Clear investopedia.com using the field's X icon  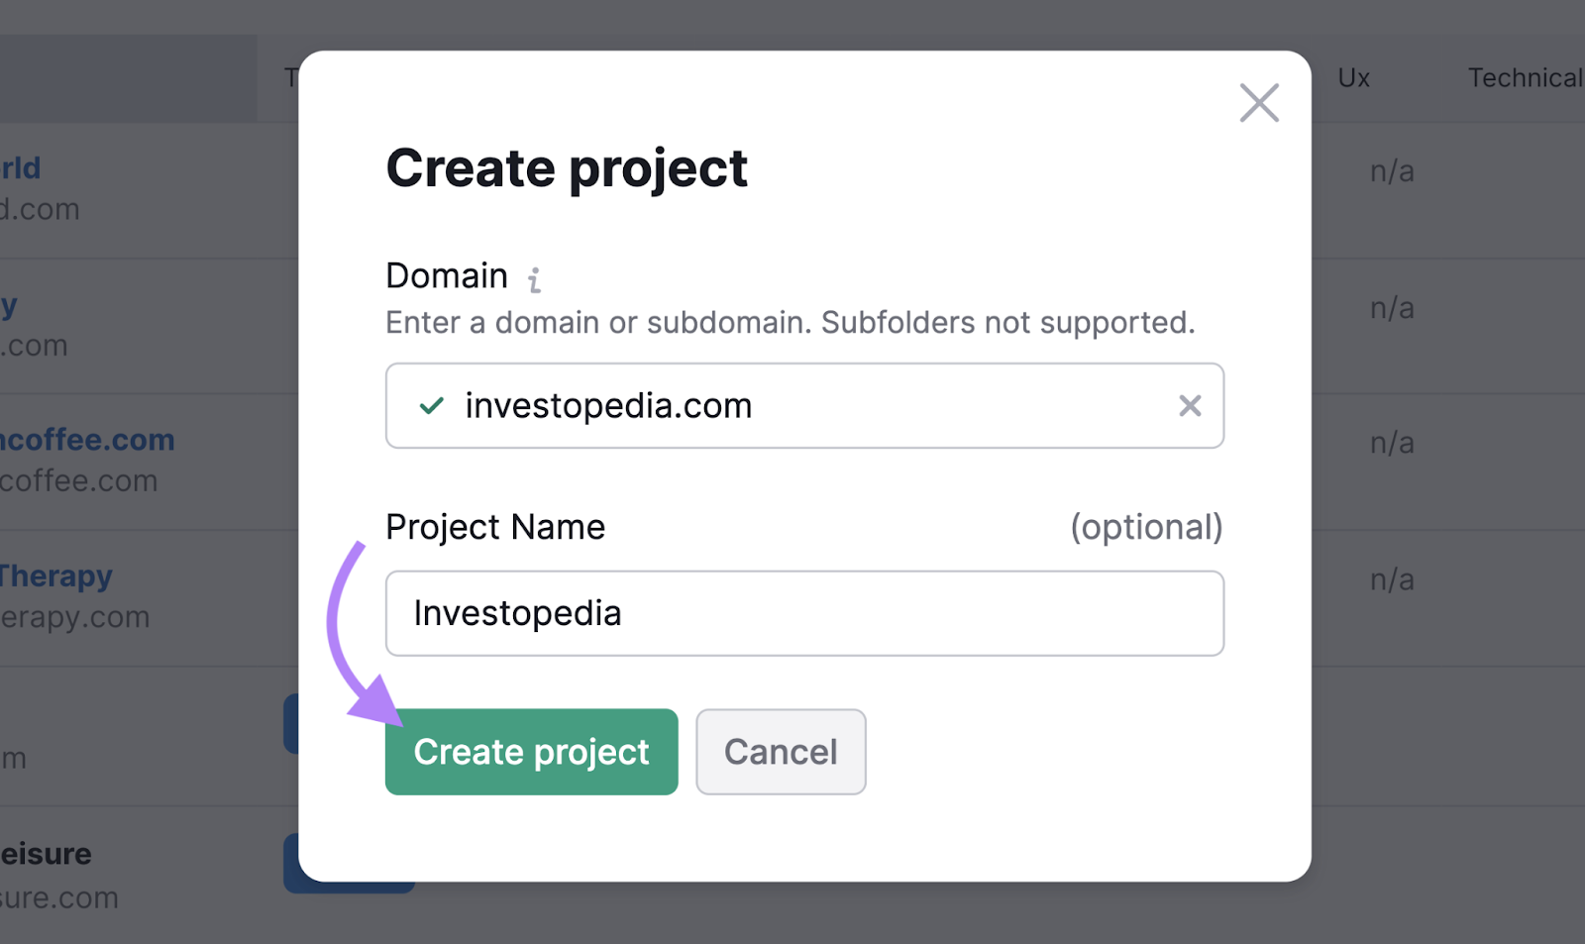click(x=1190, y=405)
